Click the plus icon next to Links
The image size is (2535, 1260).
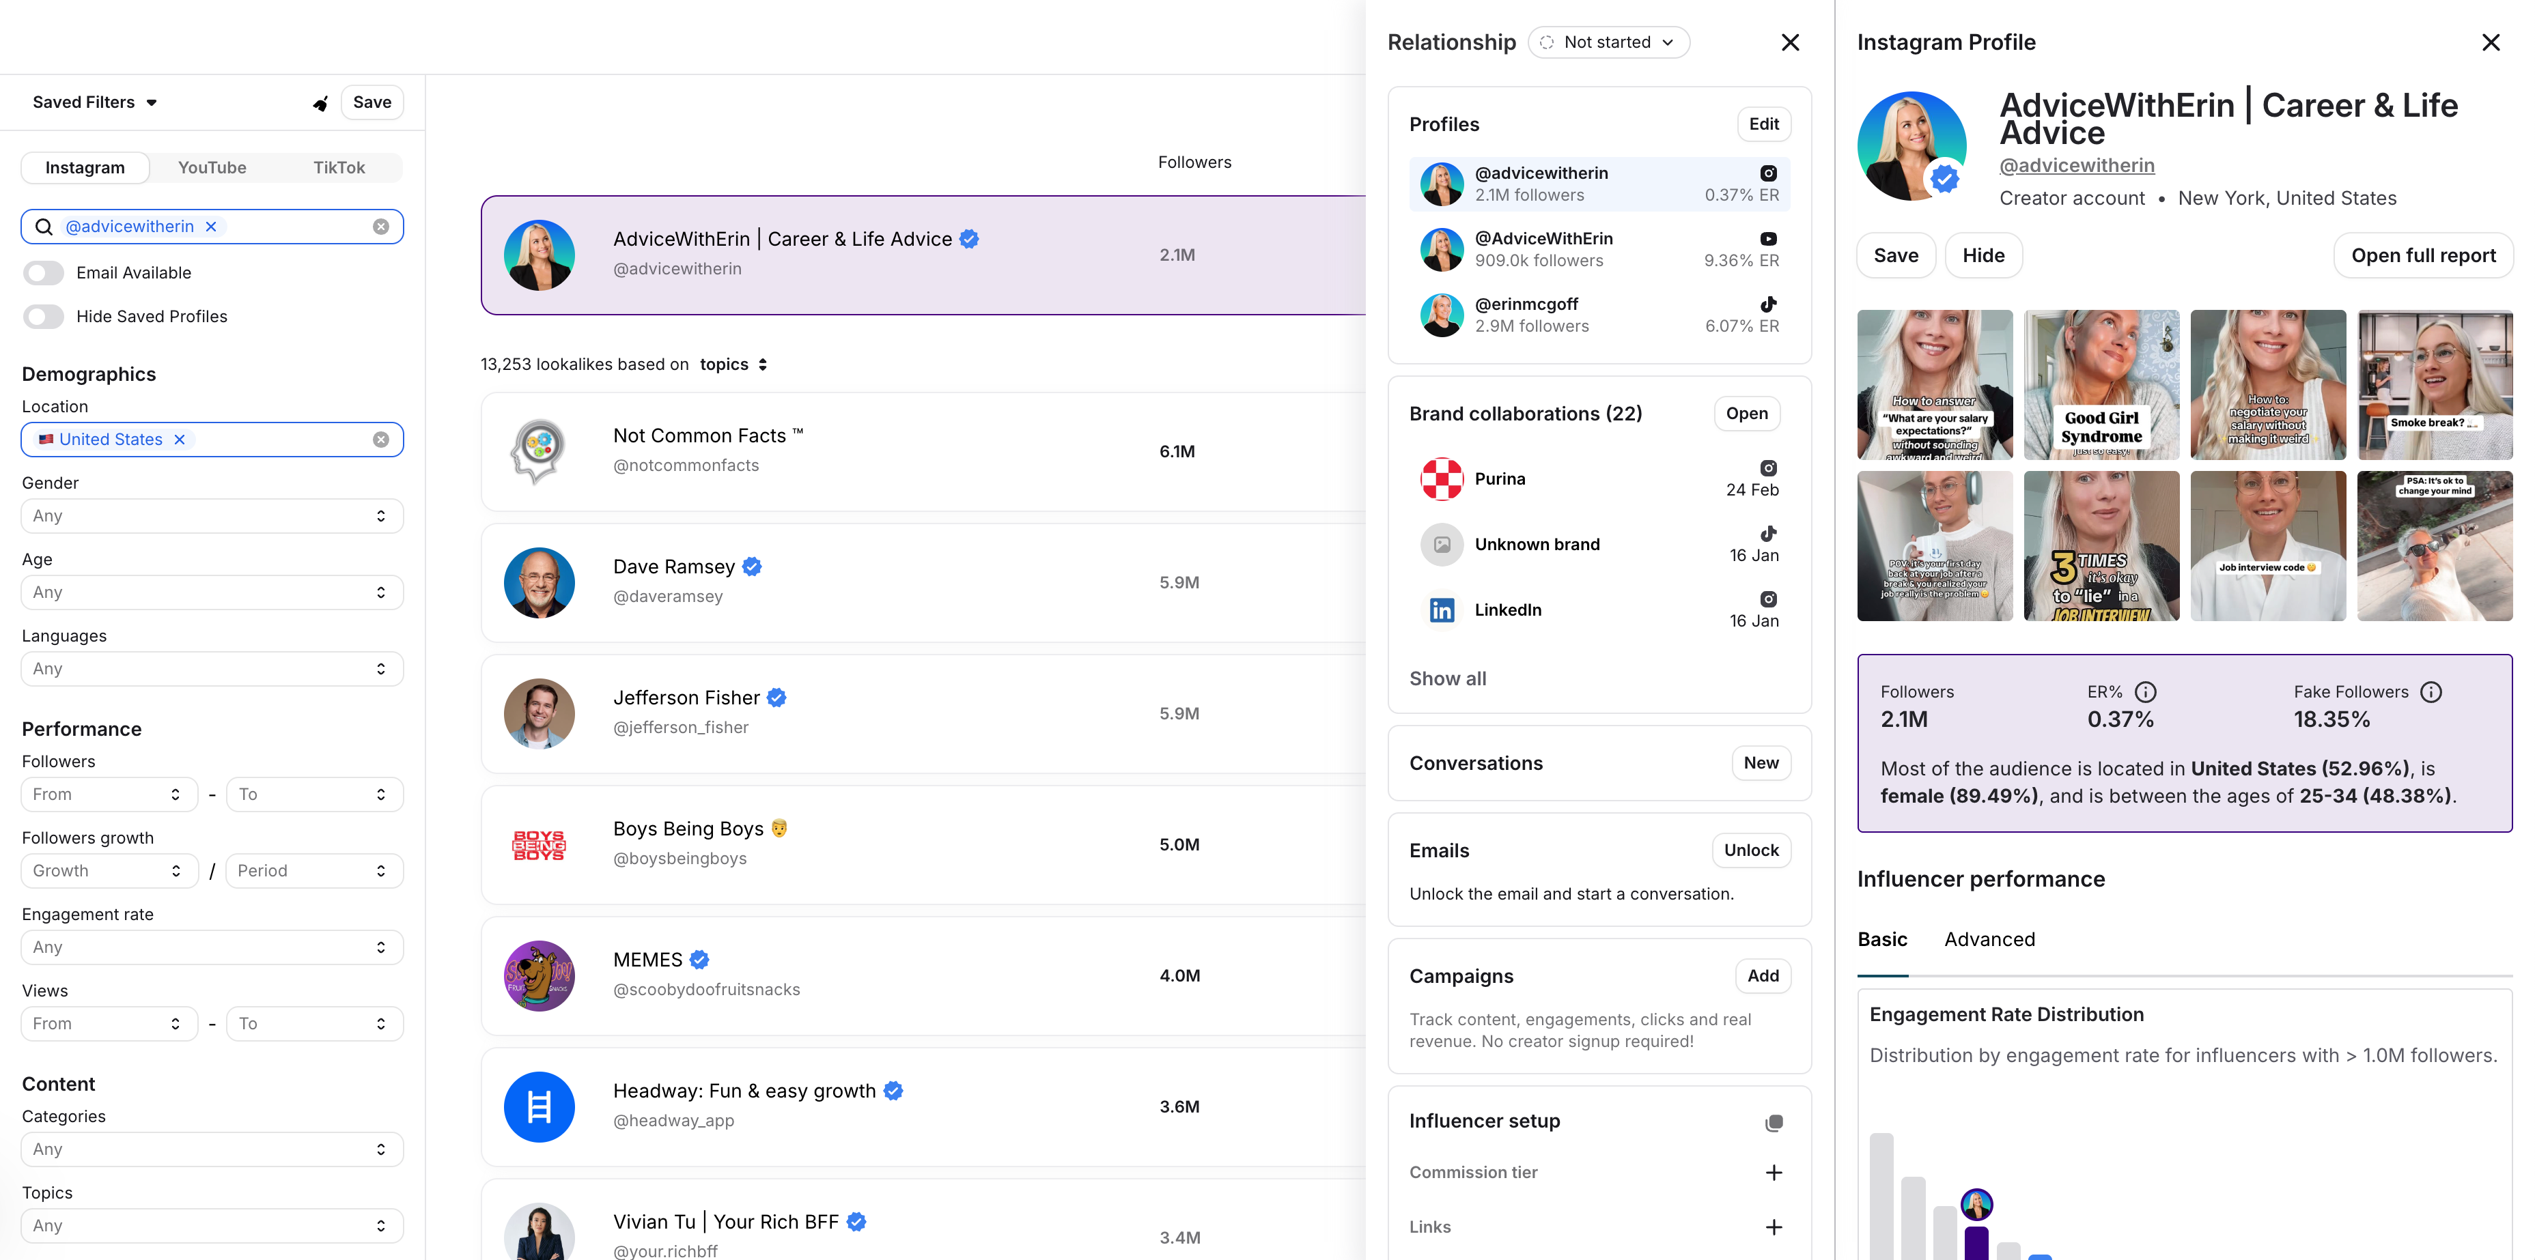[1774, 1227]
